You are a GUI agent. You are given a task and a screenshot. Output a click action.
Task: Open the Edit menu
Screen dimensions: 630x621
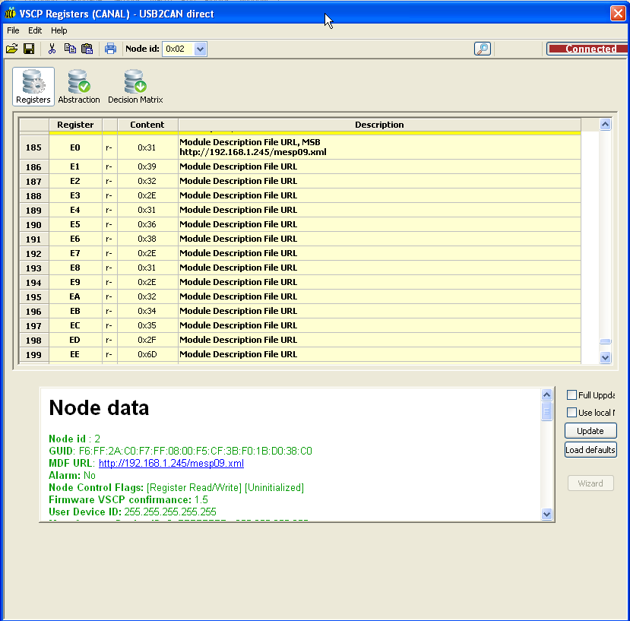[35, 30]
